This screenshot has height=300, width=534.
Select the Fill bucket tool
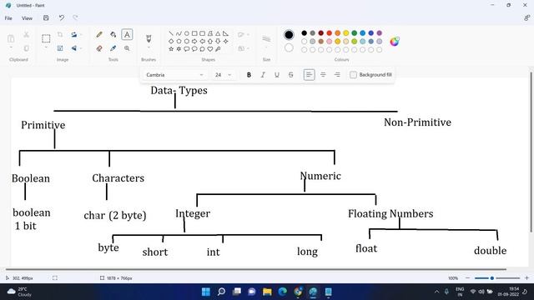(113, 35)
